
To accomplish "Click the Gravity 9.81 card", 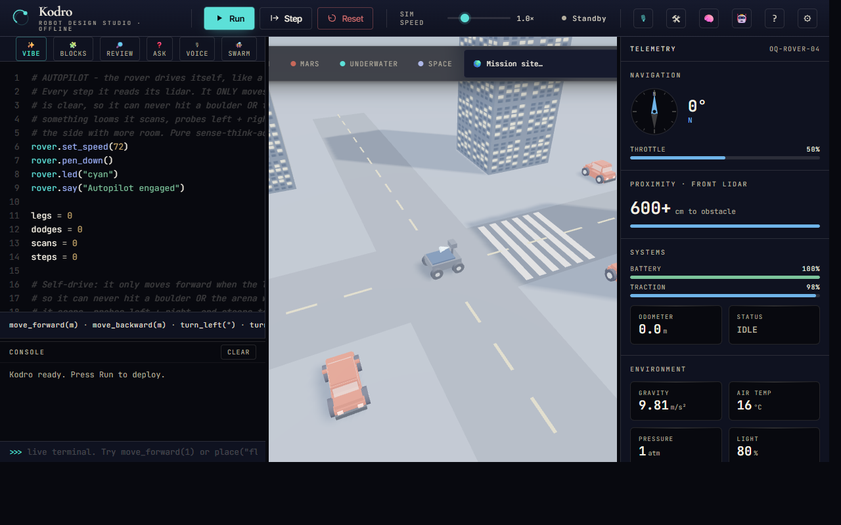I will point(675,401).
